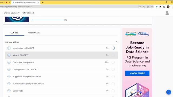Play Coding prompts for ChatGPT icon
Image resolution: width=173 pixels, height=97 pixels.
coord(9,70)
